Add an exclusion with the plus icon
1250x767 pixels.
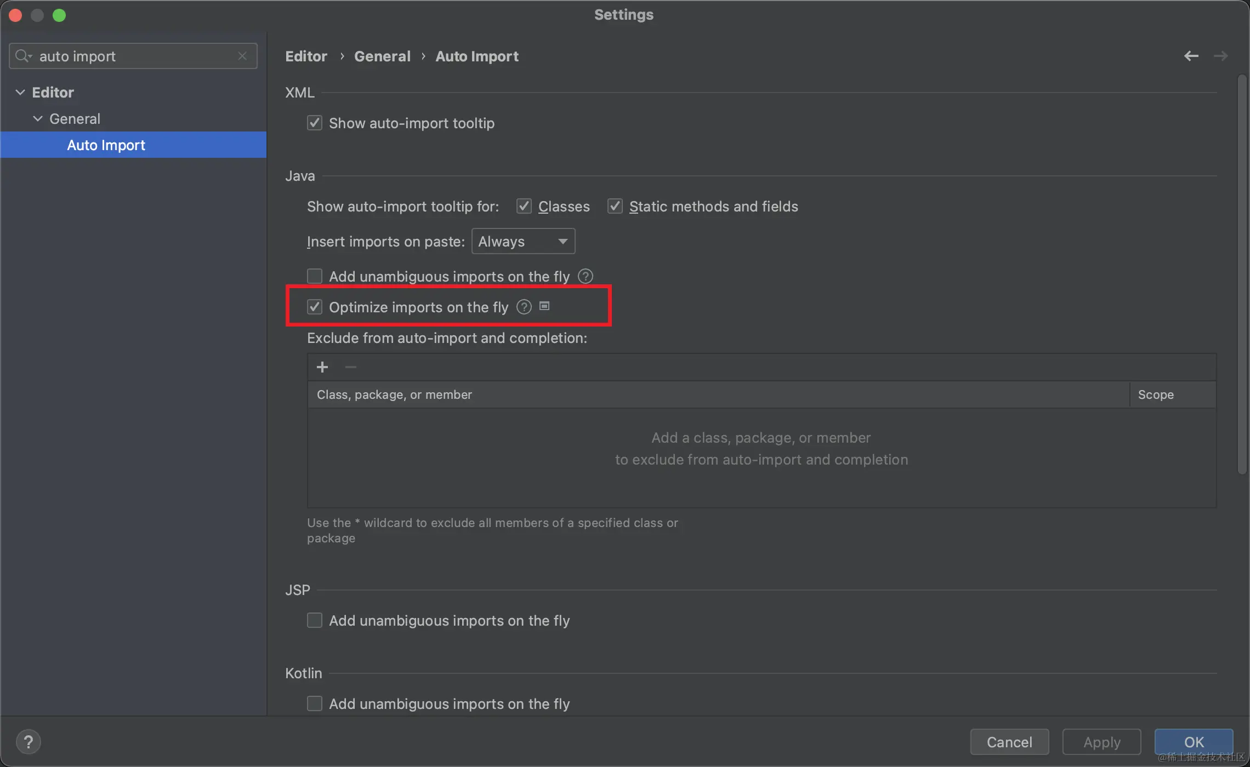coord(322,367)
